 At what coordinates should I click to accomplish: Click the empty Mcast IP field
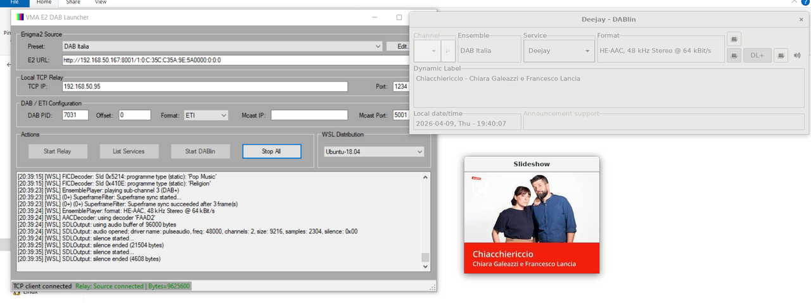(x=309, y=115)
